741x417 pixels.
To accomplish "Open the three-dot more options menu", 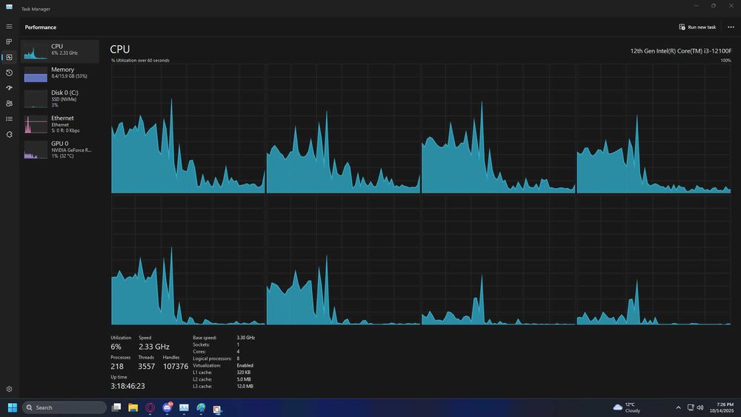I will [731, 27].
